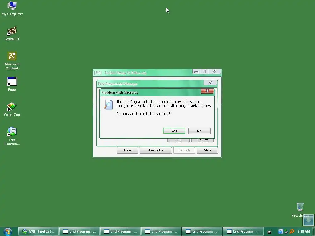Screen dimensions: 315x236
Task: Select the Color Cop desktop shortcut
Action: 12,109
